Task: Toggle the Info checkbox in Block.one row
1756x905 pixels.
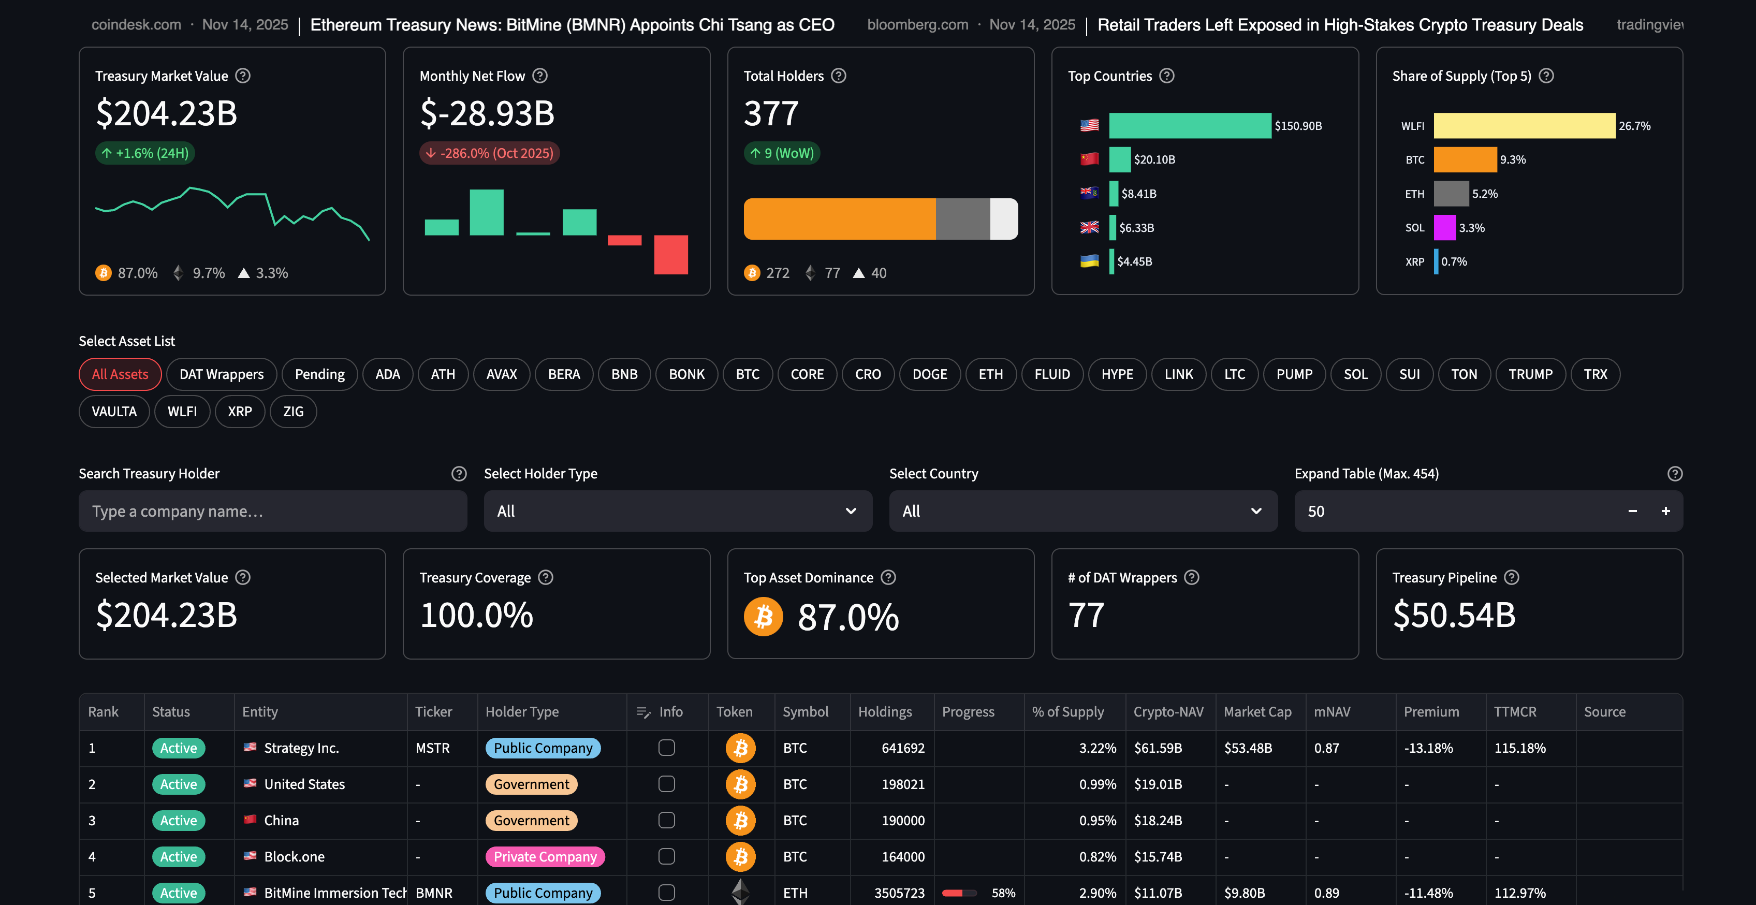Action: click(667, 856)
